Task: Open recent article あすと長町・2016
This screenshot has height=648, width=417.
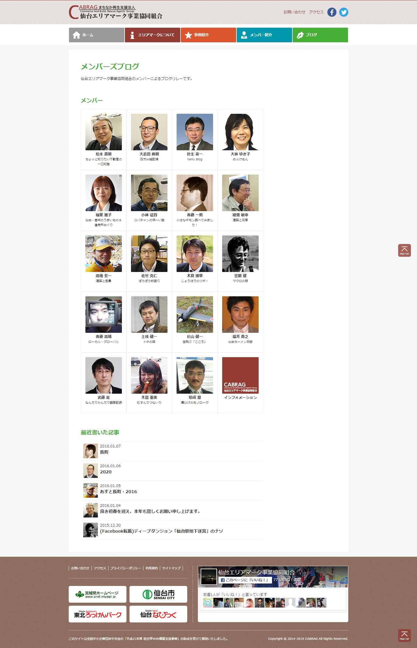Action: pyautogui.click(x=119, y=492)
